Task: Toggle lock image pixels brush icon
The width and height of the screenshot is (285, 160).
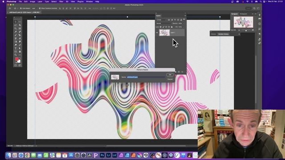Action: point(163,27)
